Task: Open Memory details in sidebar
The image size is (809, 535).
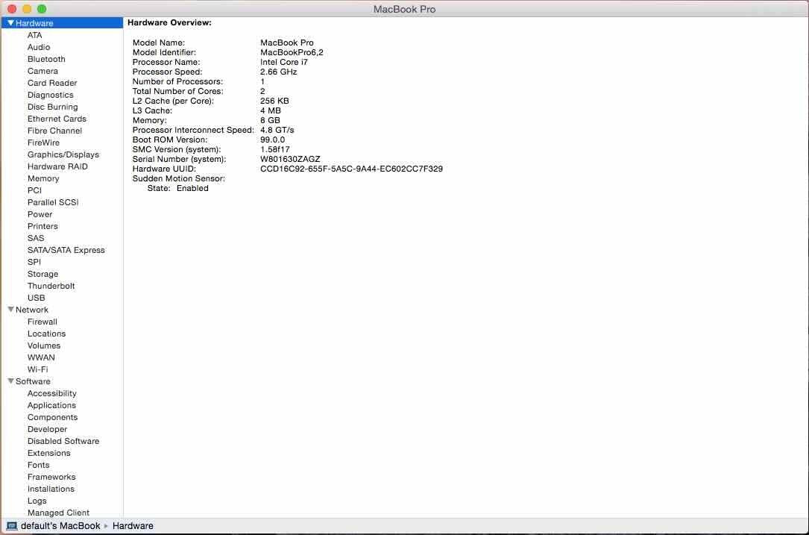Action: (x=43, y=178)
